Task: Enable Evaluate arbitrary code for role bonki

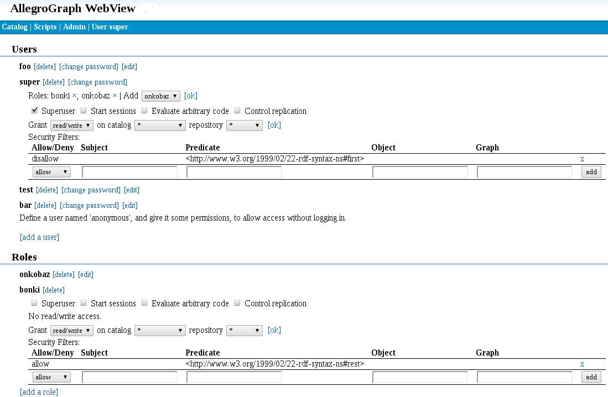Action: [x=144, y=302]
